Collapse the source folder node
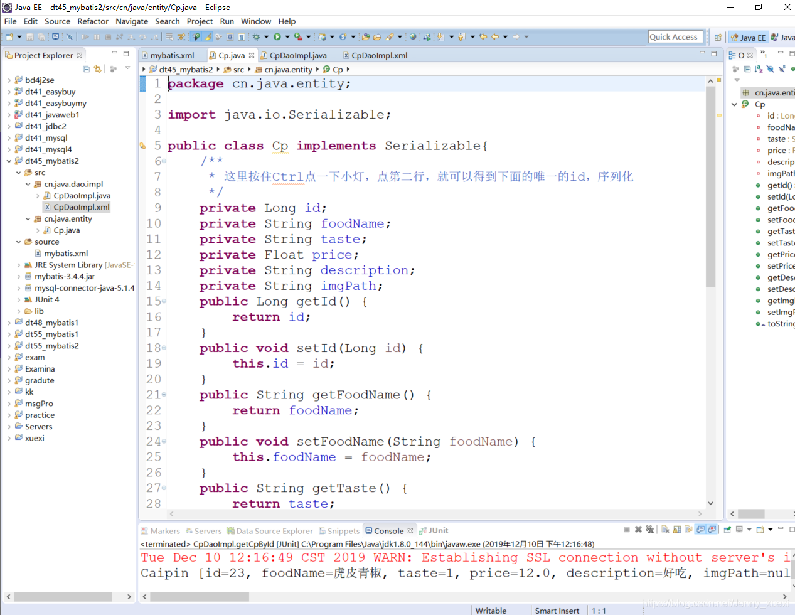 [x=18, y=242]
